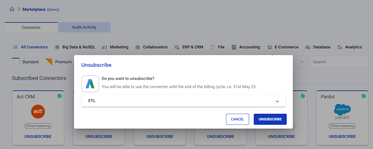The height and width of the screenshot is (149, 373).
Task: Toggle Standard connector filter
Action: pyautogui.click(x=25, y=62)
